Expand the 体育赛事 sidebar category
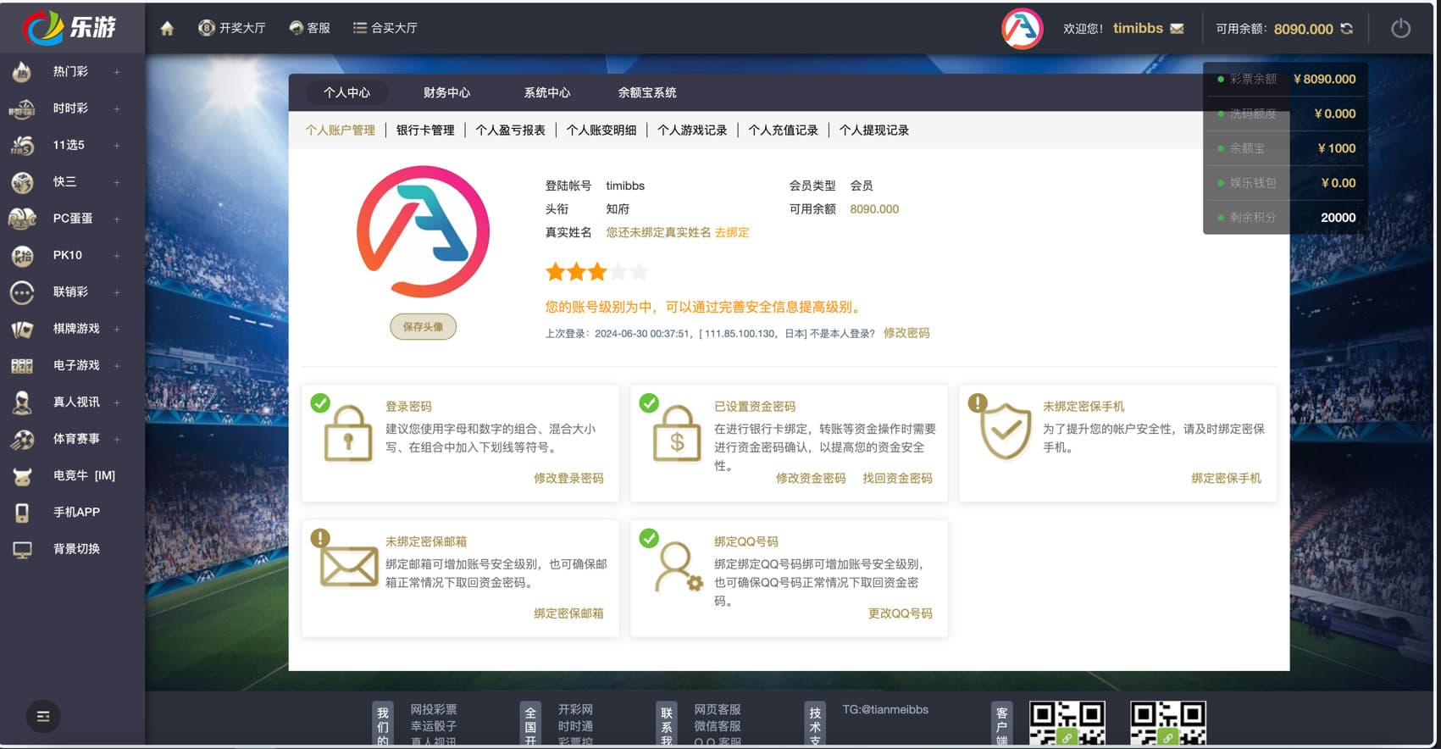This screenshot has width=1441, height=749. pyautogui.click(x=117, y=439)
